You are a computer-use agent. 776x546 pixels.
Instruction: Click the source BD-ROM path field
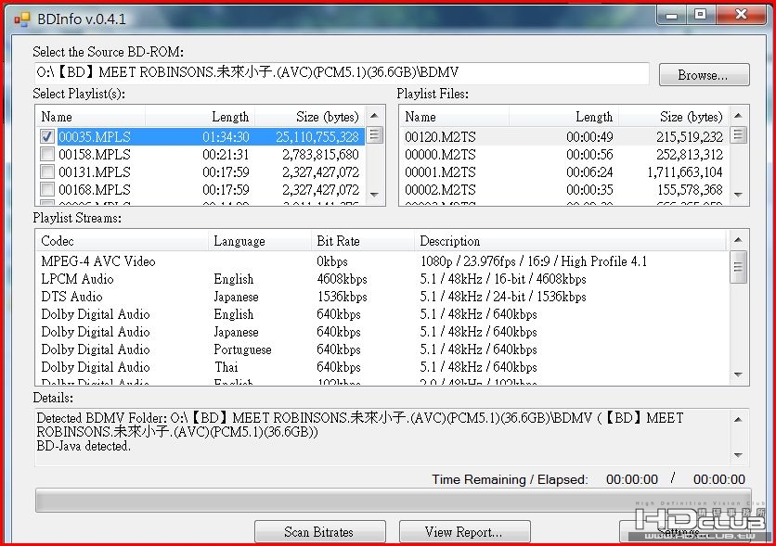[x=342, y=73]
